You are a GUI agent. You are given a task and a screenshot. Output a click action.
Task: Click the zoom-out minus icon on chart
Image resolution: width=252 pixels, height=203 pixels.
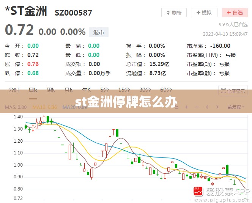tap(197, 107)
